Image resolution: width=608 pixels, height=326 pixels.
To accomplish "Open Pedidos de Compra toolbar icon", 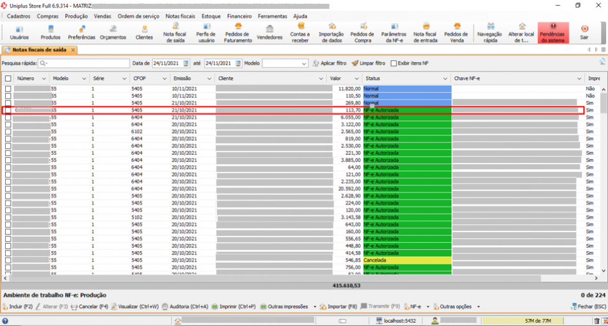I will pos(362,33).
